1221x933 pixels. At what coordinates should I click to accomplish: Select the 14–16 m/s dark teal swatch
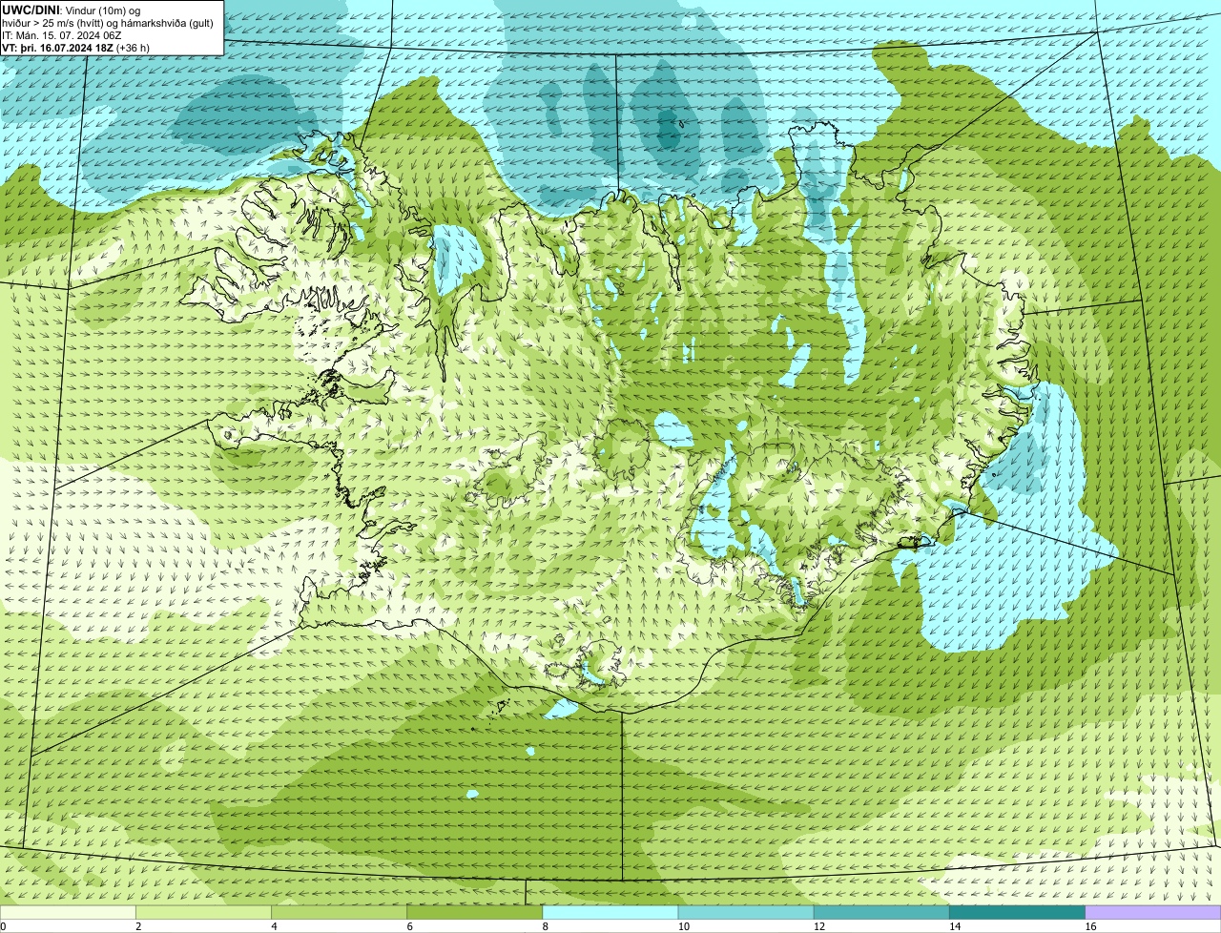1018,912
